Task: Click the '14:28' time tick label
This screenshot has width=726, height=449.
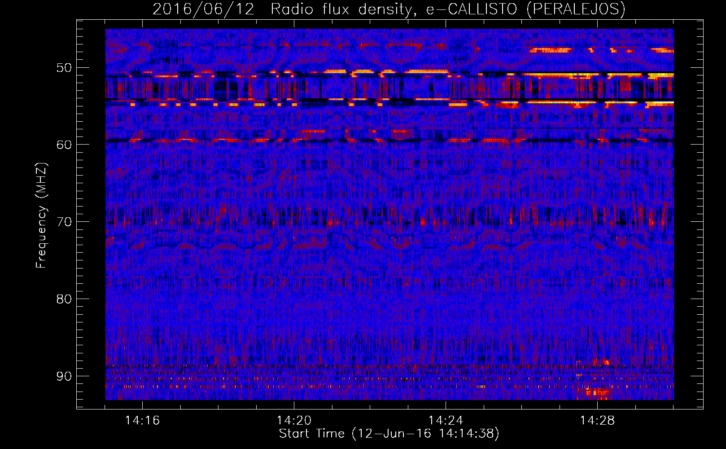Action: [x=597, y=420]
